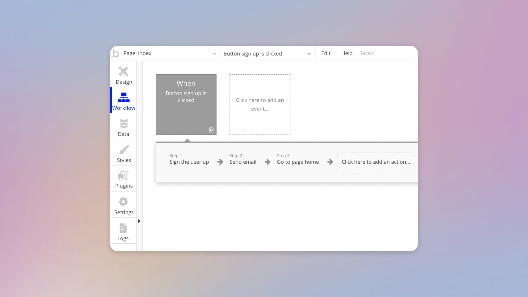Open the Settings gear icon
528x297 pixels.
tap(123, 202)
